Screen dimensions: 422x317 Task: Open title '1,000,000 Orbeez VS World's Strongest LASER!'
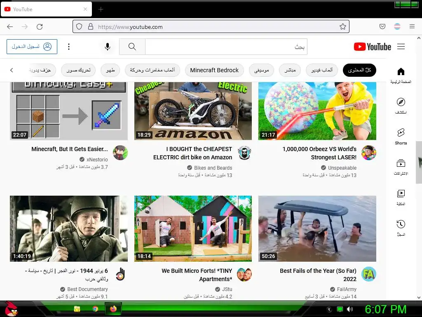(x=319, y=153)
